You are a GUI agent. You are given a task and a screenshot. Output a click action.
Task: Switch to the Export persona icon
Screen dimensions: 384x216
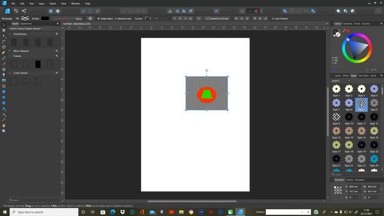24,11
